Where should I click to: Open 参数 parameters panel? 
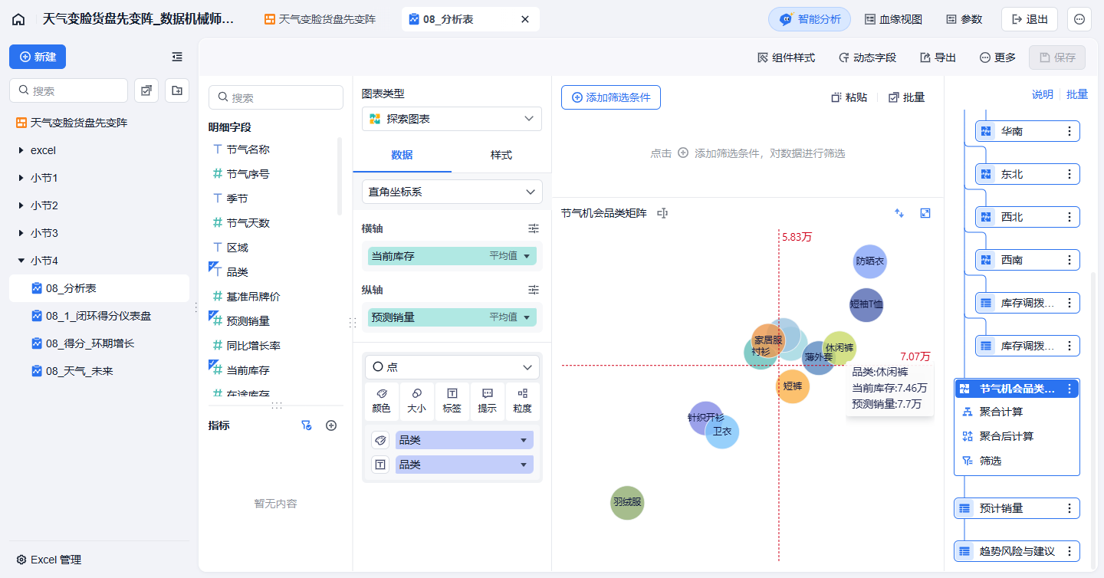[964, 19]
